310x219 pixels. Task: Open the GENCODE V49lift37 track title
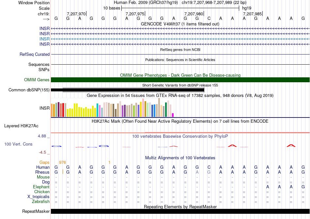click(180, 24)
